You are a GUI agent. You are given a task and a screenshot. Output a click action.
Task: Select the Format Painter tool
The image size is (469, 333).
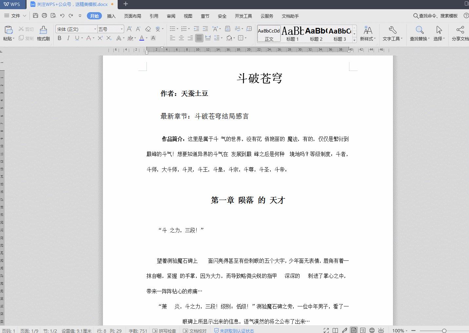43,33
